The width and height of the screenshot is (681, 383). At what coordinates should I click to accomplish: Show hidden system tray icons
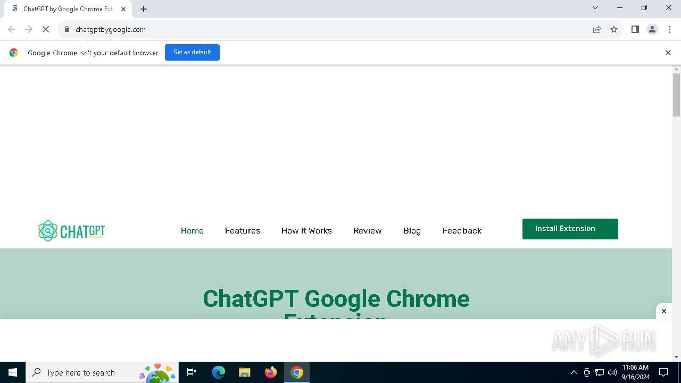[574, 372]
